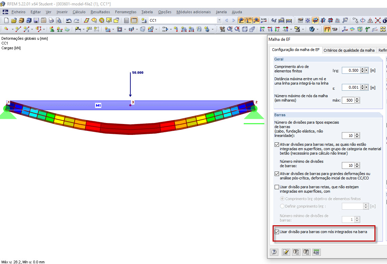Open the Ficheiro menu
This screenshot has width=387, height=264.
[x=18, y=12]
